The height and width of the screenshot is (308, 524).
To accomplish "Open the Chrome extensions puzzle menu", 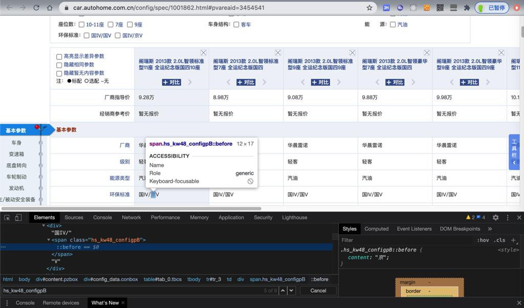I will click(x=467, y=8).
